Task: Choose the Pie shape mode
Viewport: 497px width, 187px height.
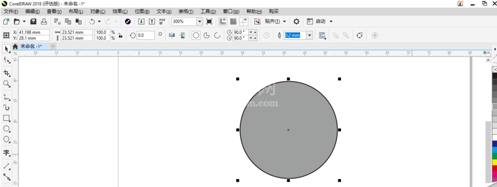Action: pyautogui.click(x=207, y=35)
